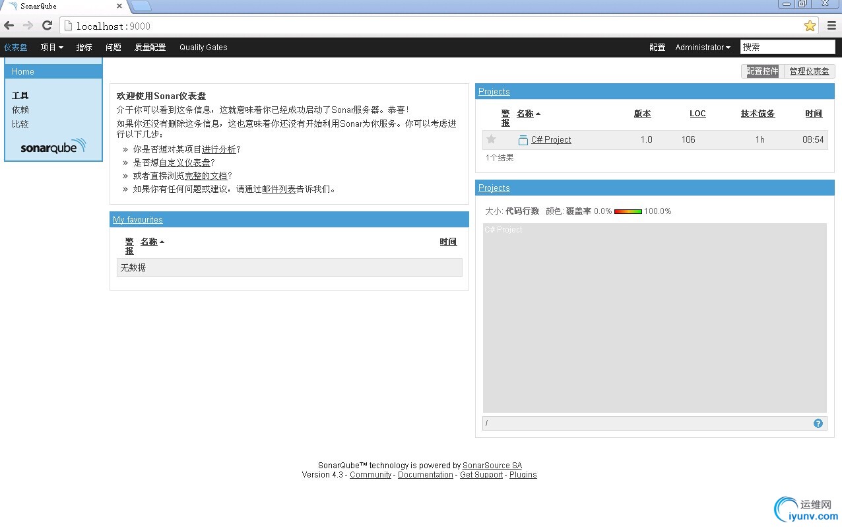The width and height of the screenshot is (842, 527).
Task: Open the 指标 menu item
Action: (84, 48)
